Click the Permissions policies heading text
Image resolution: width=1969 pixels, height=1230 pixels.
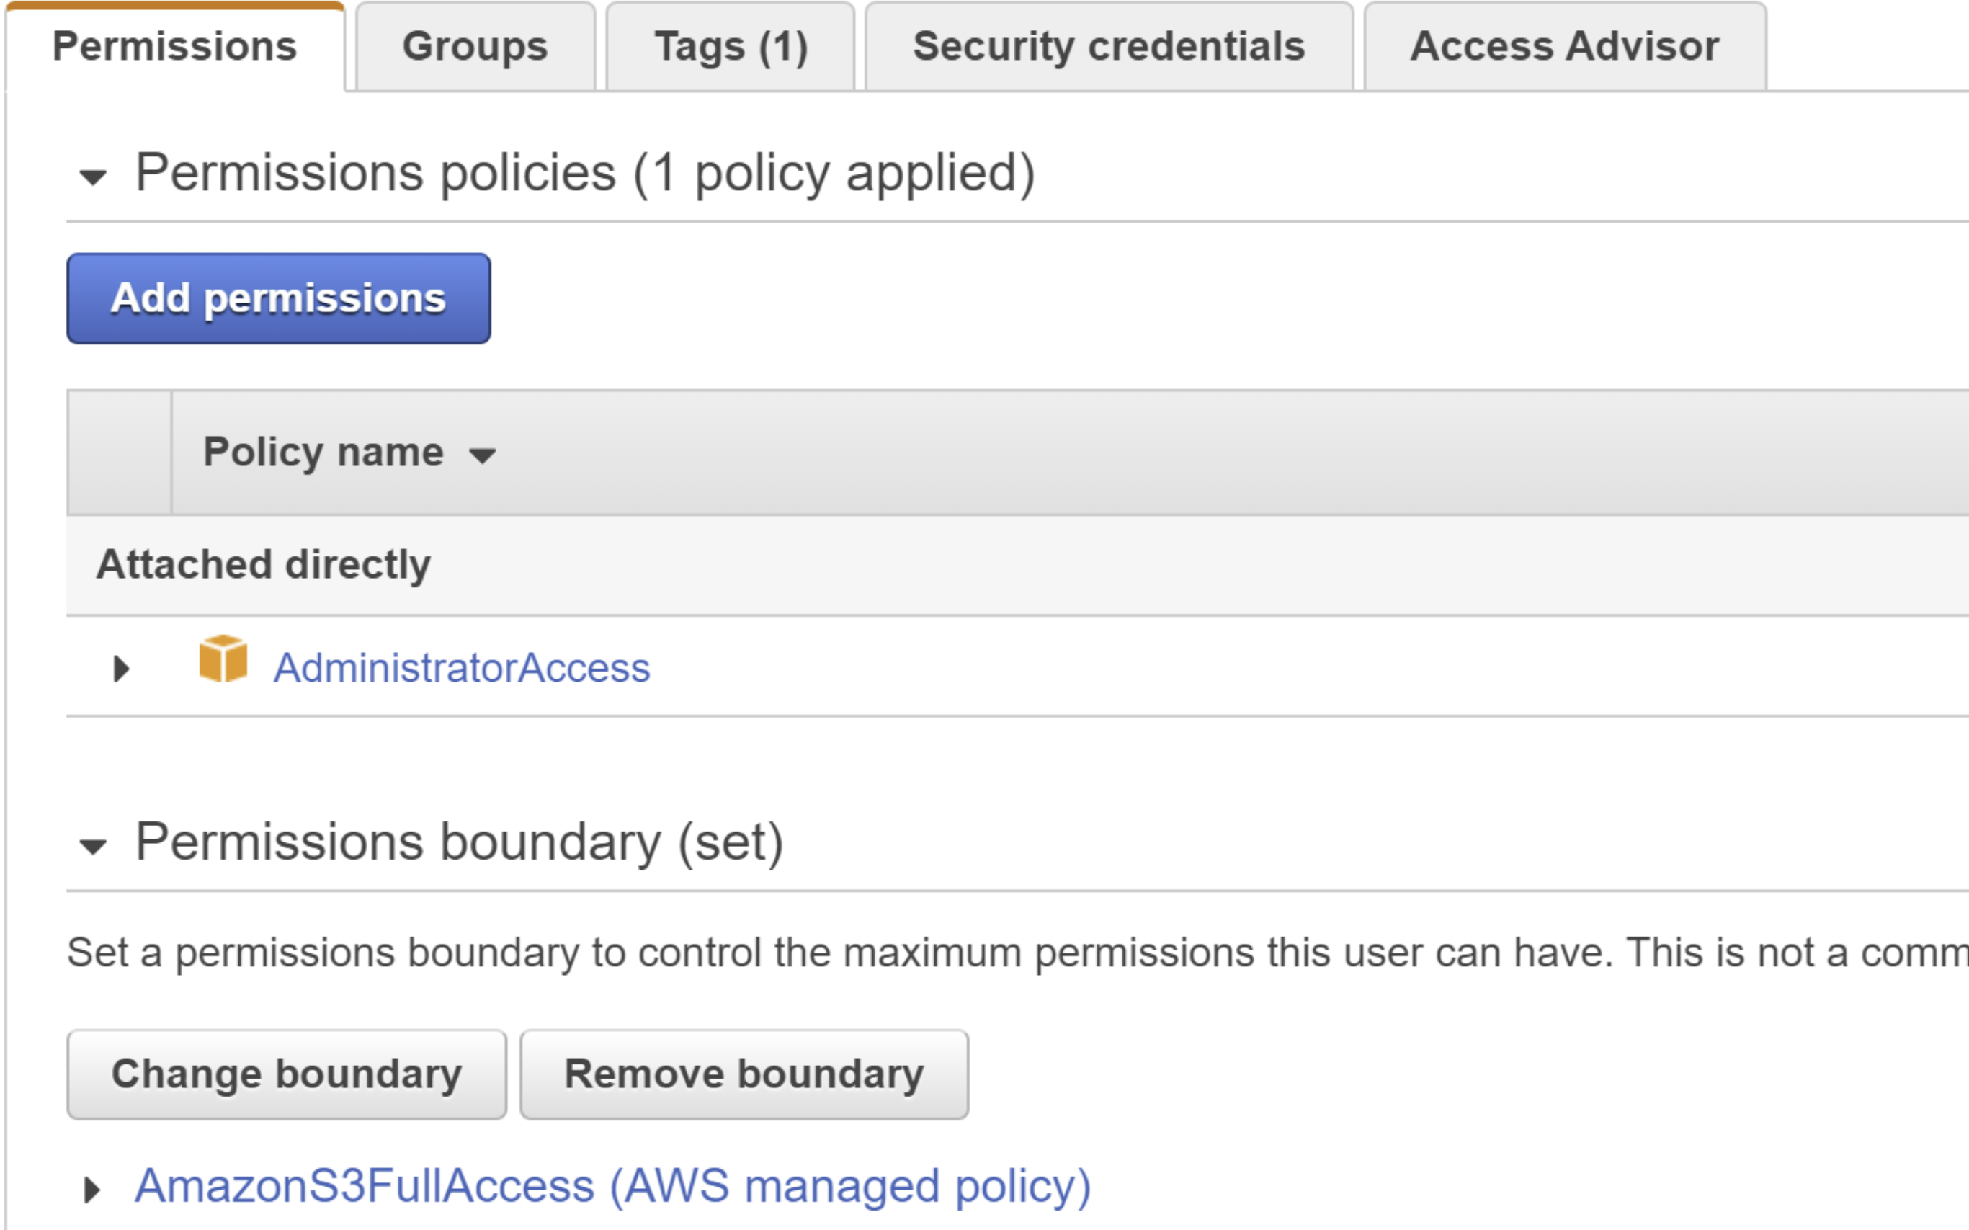click(585, 172)
